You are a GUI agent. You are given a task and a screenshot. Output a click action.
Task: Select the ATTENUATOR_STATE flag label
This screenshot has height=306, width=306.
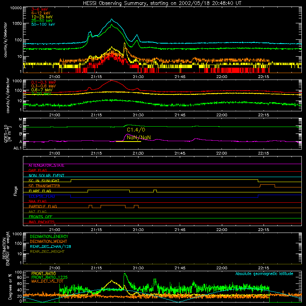tap(46, 166)
